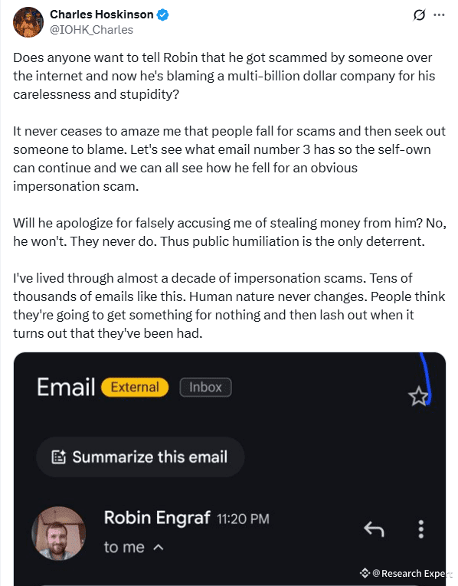Click the blue verified badge
This screenshot has width=458, height=586.
(x=162, y=15)
